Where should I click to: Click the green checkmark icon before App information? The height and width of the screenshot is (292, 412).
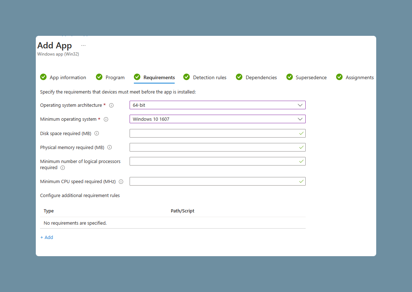tap(43, 77)
